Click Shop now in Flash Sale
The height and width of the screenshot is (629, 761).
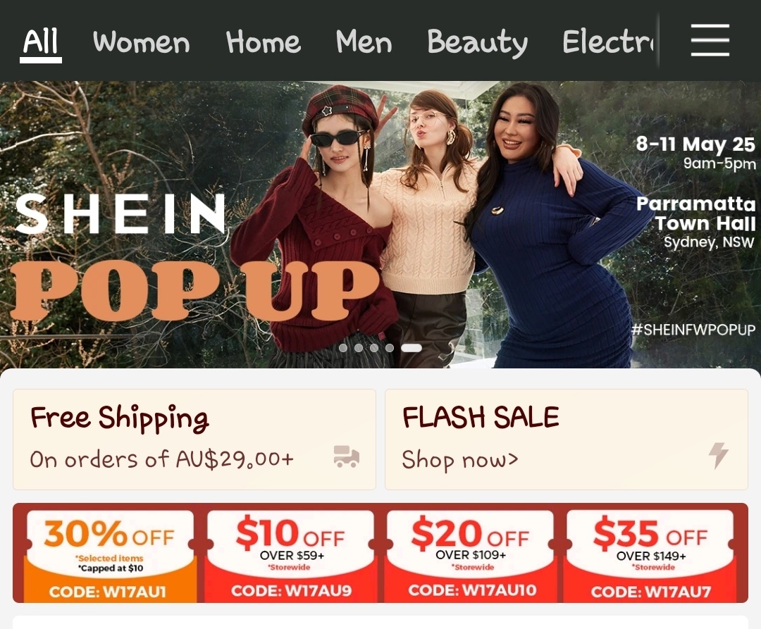click(x=460, y=459)
